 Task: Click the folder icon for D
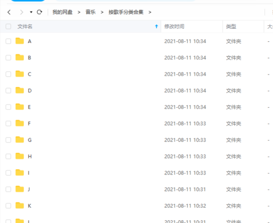(x=20, y=90)
